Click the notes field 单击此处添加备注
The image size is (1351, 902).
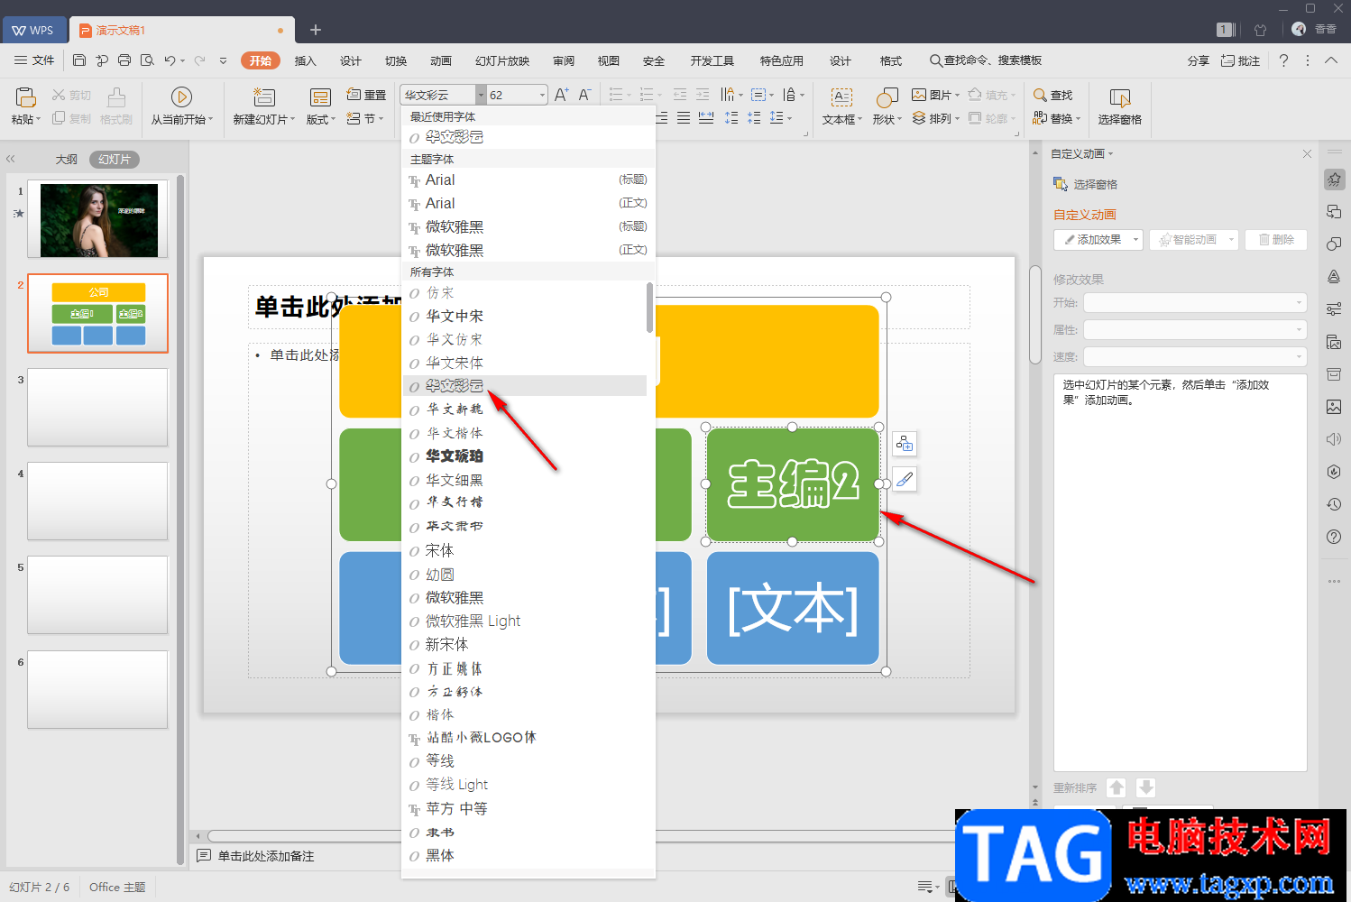[x=266, y=856]
